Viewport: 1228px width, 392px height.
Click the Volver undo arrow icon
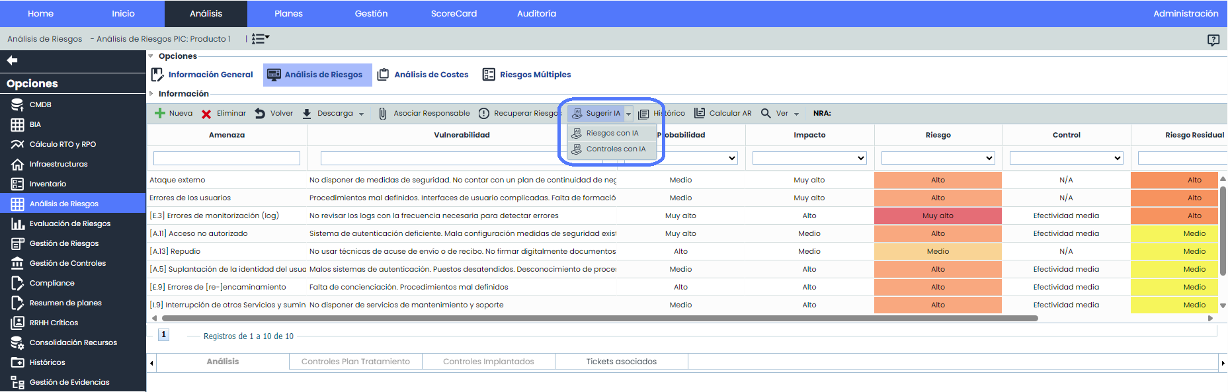[260, 114]
